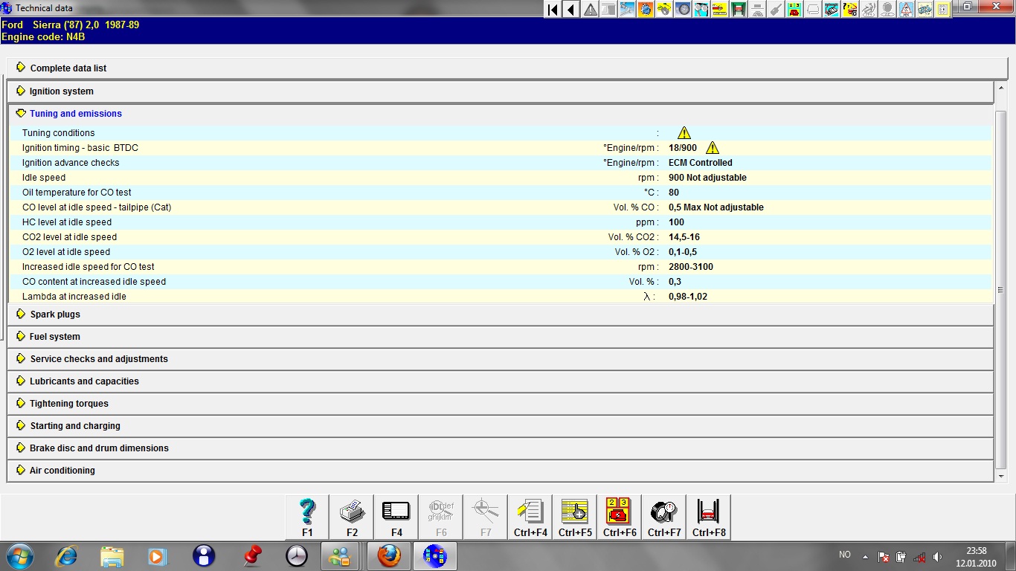Click the Ctrl+F7 tyre pressure gauge button

pyautogui.click(x=663, y=517)
